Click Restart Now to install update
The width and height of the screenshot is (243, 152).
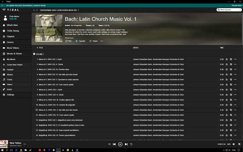(x=237, y=5)
